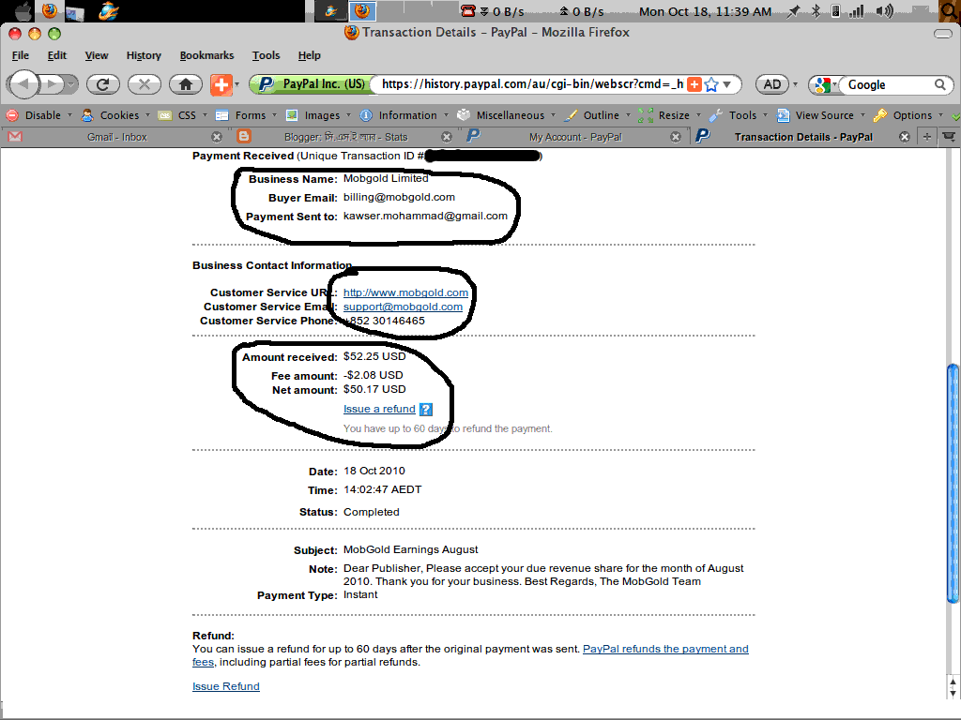Open a new tab with plus button
The height and width of the screenshot is (720, 961).
point(926,137)
